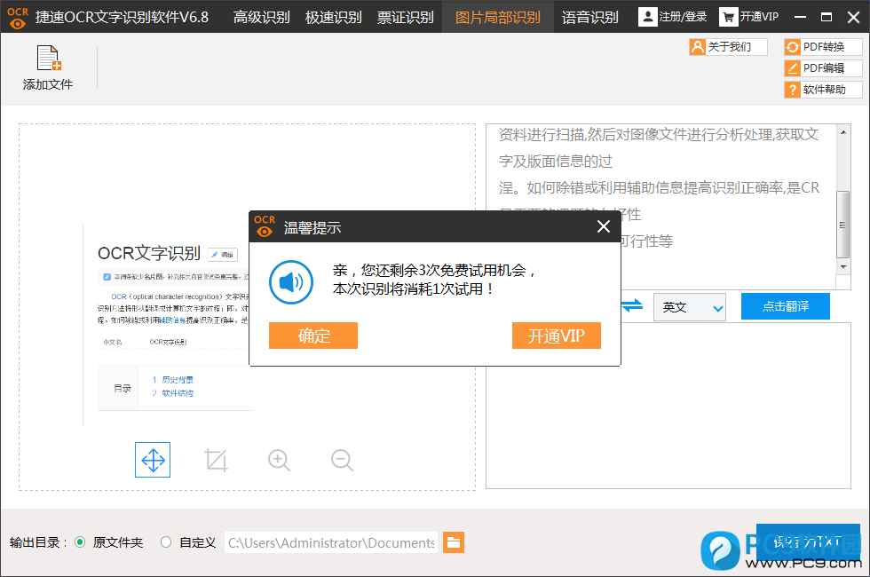Open the 英文 language dropdown
870x577 pixels.
[690, 307]
